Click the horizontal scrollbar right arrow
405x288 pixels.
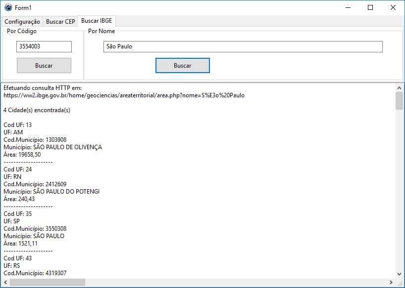[391, 283]
